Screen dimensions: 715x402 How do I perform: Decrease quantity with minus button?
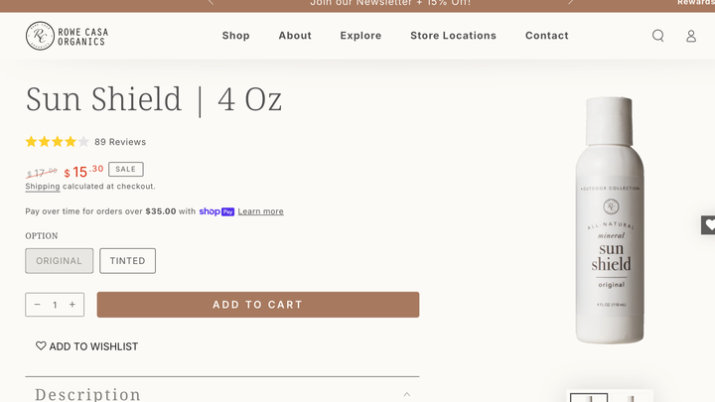coord(38,305)
